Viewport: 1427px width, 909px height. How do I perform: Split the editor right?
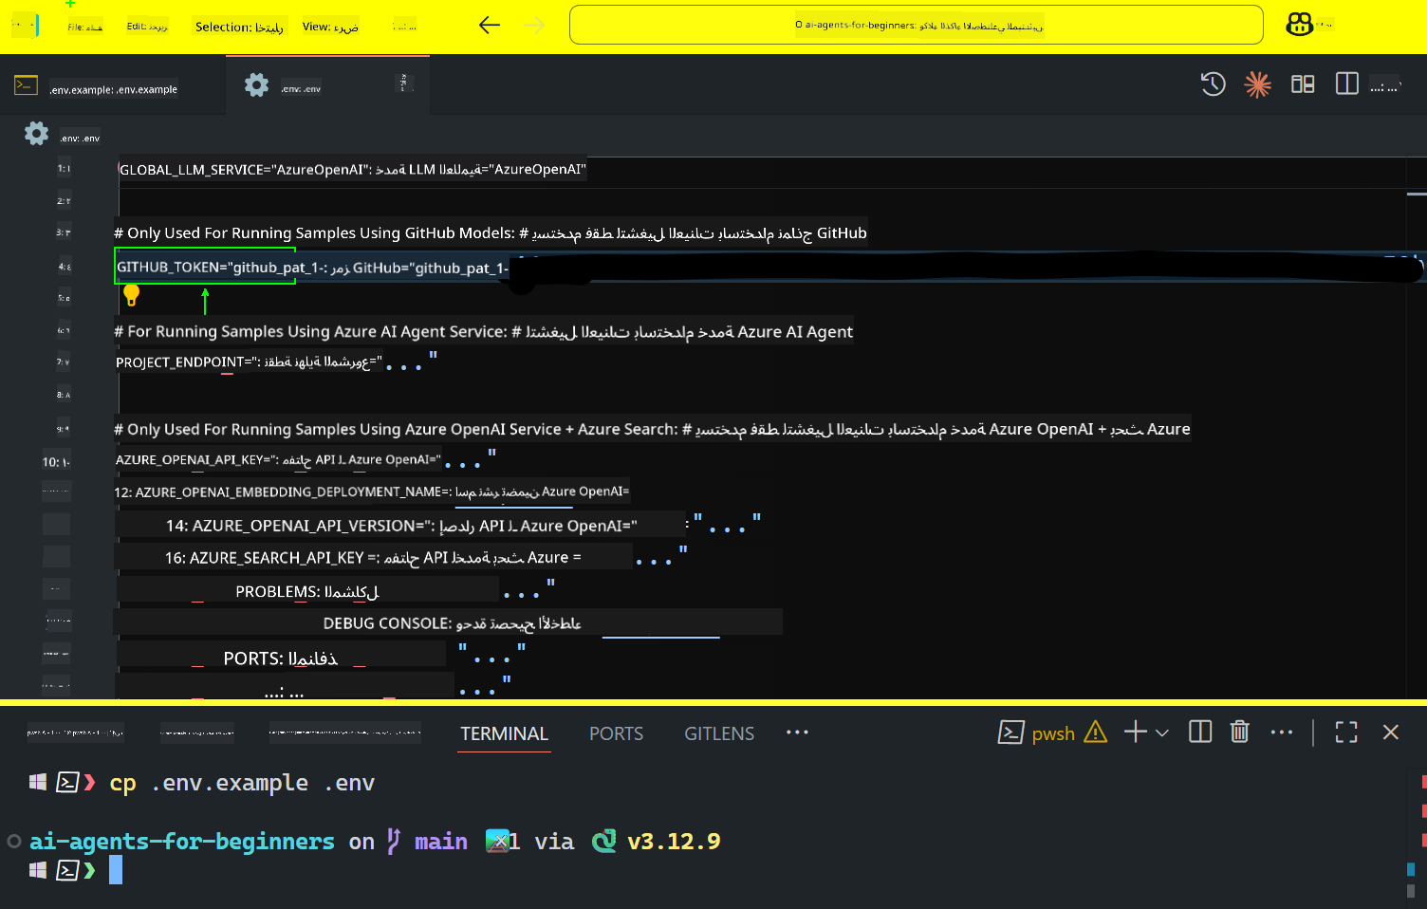(x=1346, y=84)
